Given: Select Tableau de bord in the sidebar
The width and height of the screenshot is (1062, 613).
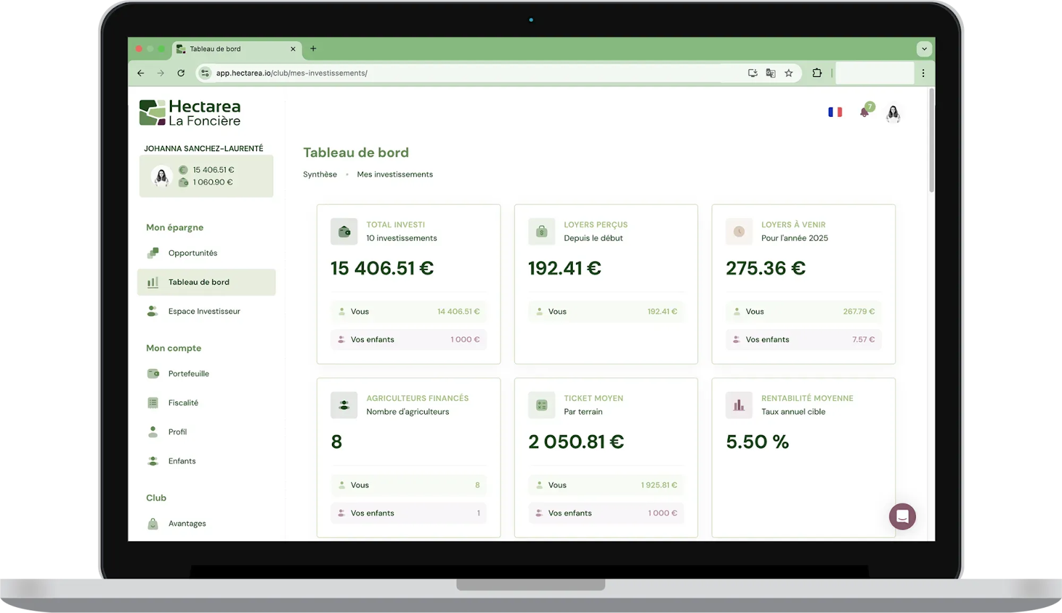Looking at the screenshot, I should [206, 282].
